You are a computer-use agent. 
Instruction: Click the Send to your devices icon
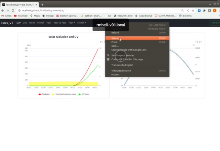click(x=108, y=55)
